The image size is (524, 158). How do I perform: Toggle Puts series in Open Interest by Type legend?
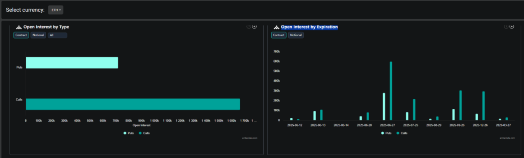tap(129, 133)
